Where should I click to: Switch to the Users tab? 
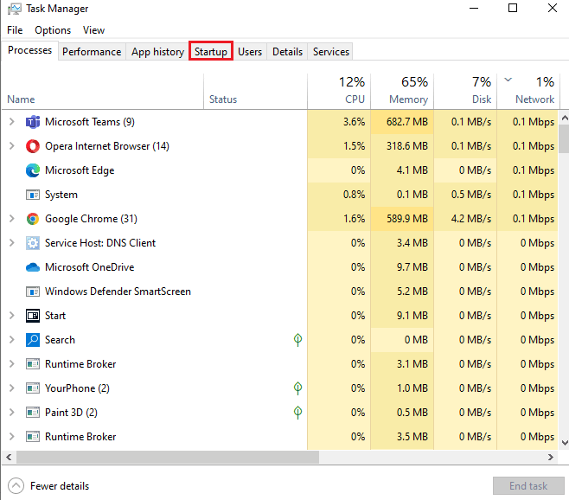[250, 52]
